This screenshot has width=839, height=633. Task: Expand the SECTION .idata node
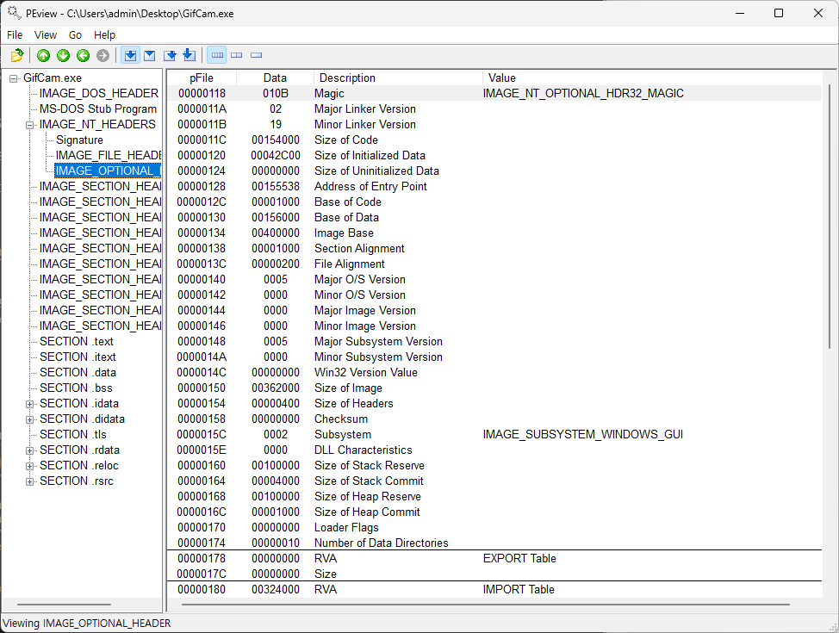pyautogui.click(x=30, y=404)
